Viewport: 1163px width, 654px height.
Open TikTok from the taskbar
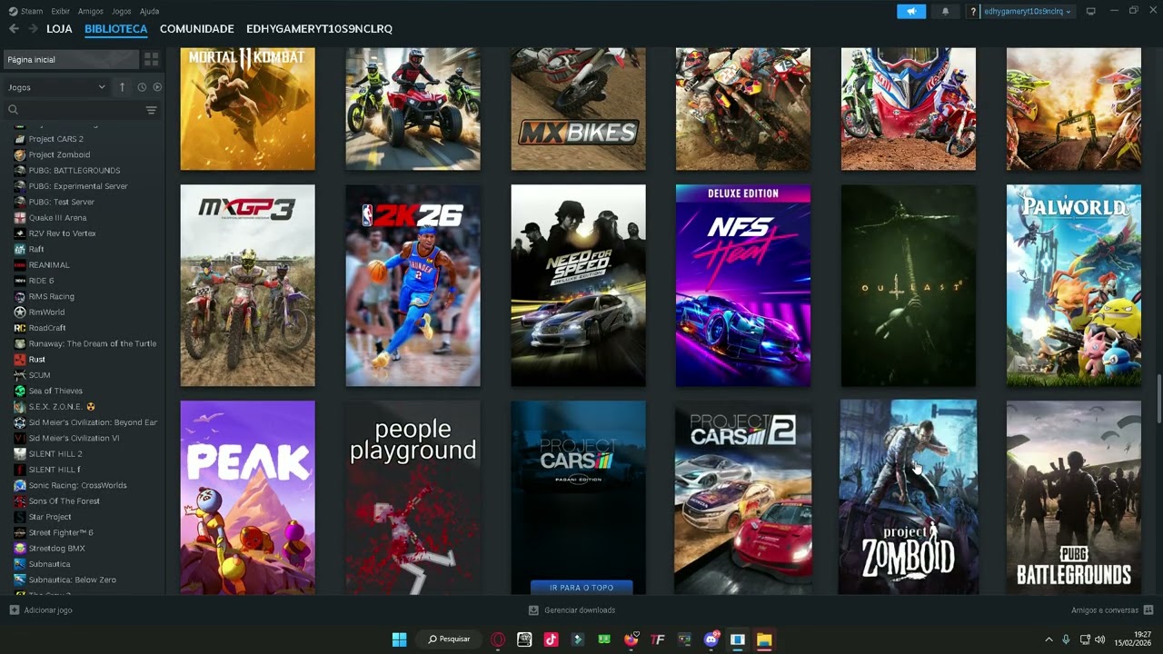click(x=551, y=639)
